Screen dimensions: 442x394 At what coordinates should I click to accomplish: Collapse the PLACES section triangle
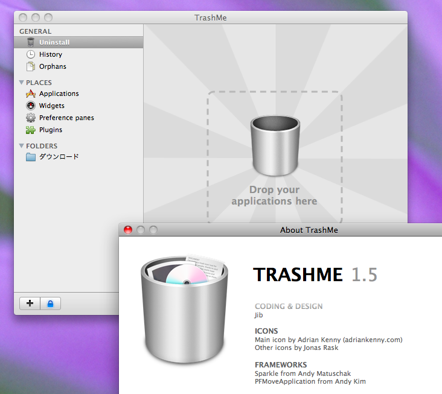pos(22,83)
